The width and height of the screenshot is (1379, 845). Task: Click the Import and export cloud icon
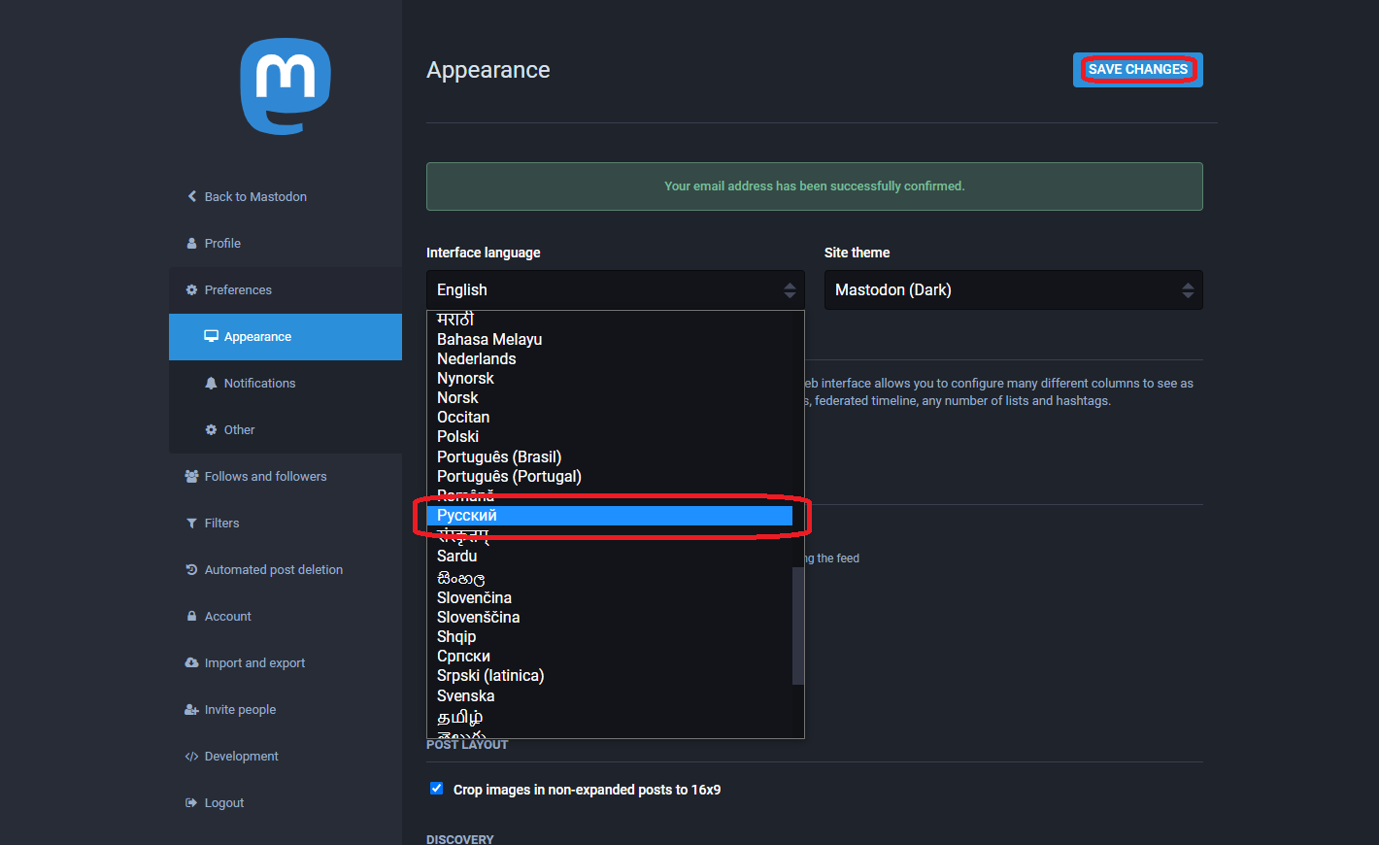point(191,663)
